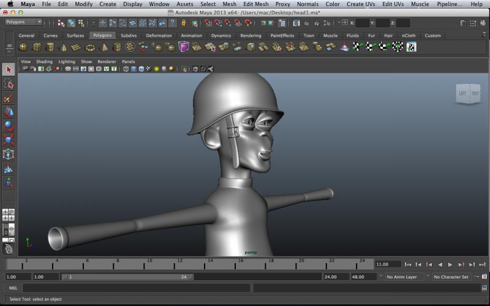Toggle the four-pane layout button

[x=9, y=215]
